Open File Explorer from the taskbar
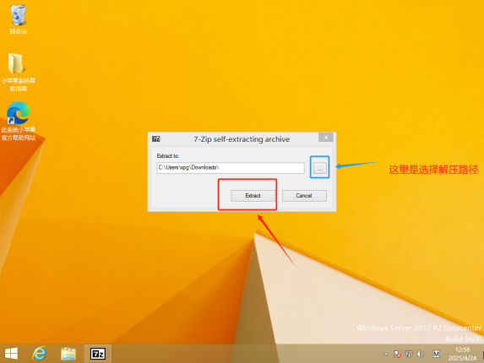The height and width of the screenshot is (363, 484). tap(68, 354)
